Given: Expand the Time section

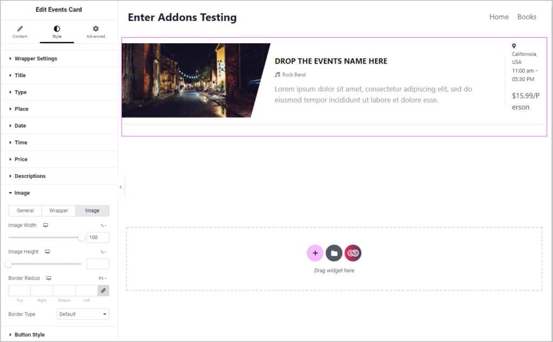Looking at the screenshot, I should 59,142.
